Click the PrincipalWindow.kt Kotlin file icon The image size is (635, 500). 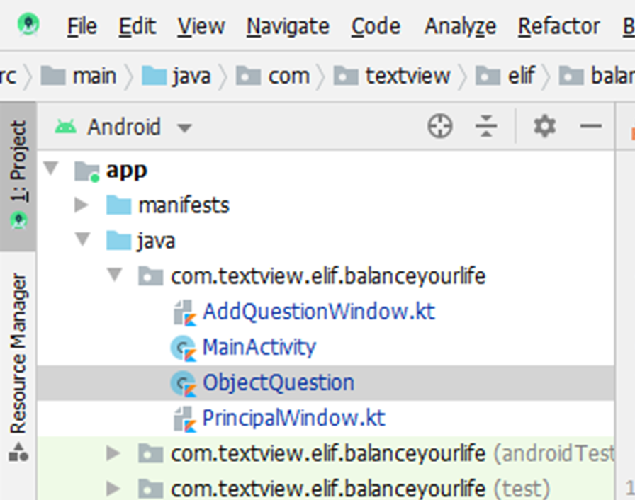point(185,419)
